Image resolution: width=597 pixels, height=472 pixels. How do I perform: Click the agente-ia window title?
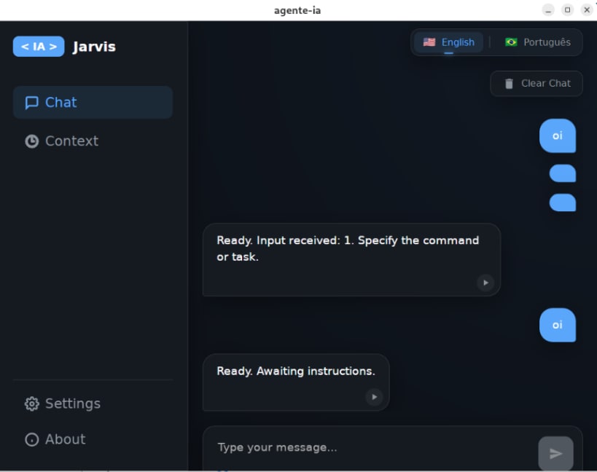coord(297,10)
